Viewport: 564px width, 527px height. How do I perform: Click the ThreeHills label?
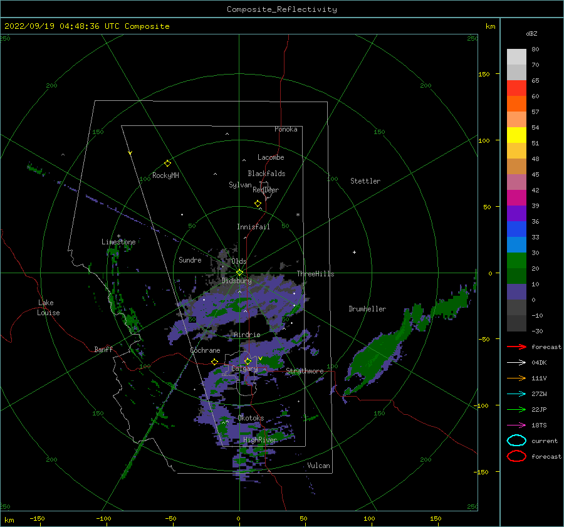[315, 274]
